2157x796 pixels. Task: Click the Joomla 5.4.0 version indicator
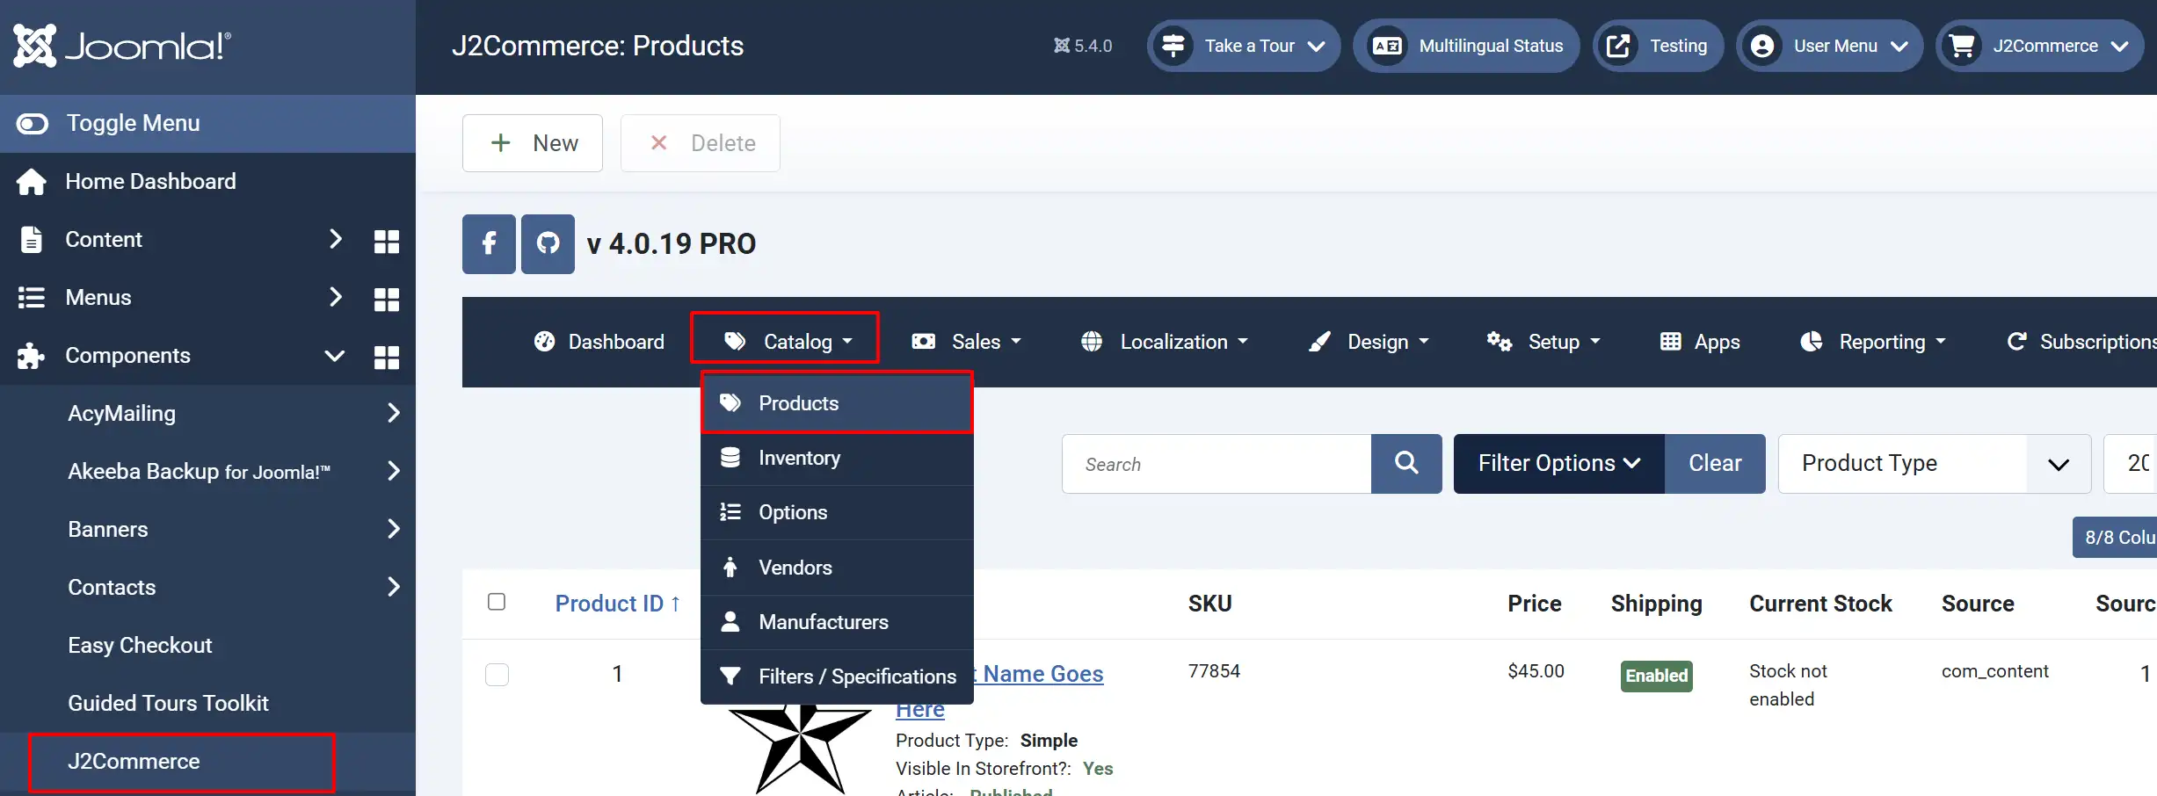(x=1083, y=46)
